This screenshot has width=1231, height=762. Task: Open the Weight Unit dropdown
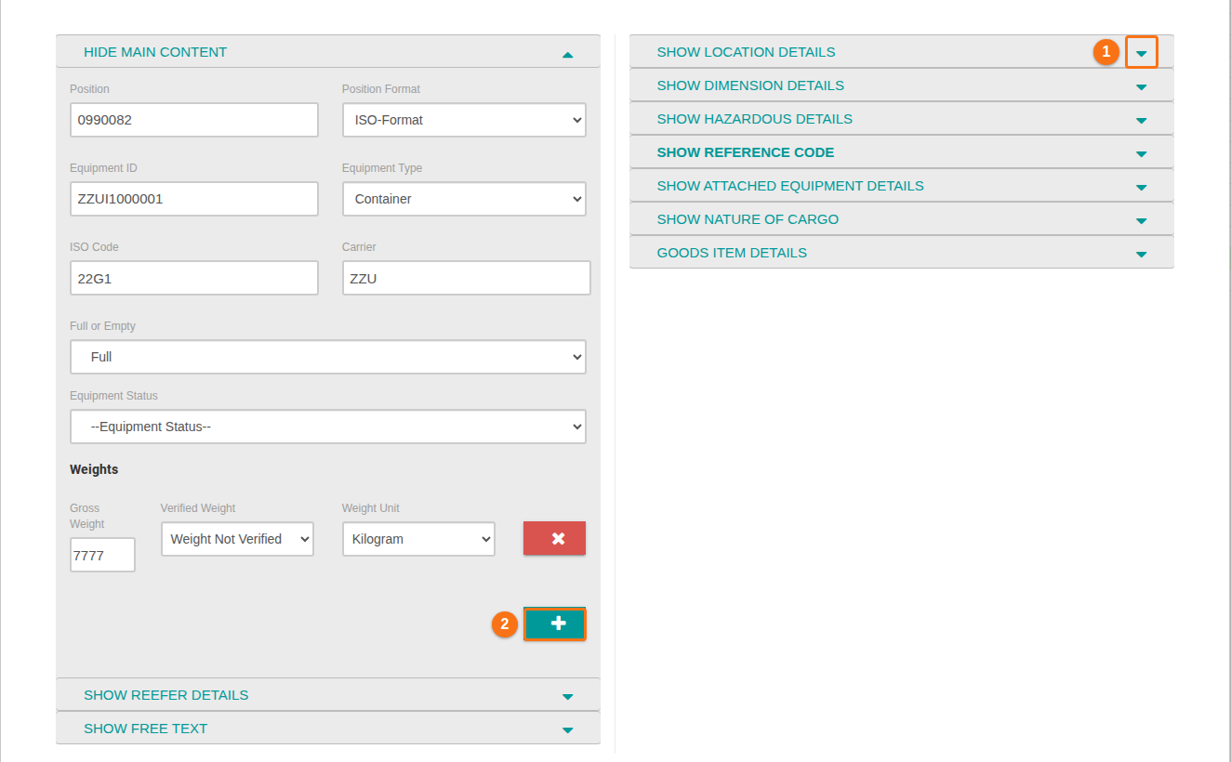pyautogui.click(x=418, y=539)
